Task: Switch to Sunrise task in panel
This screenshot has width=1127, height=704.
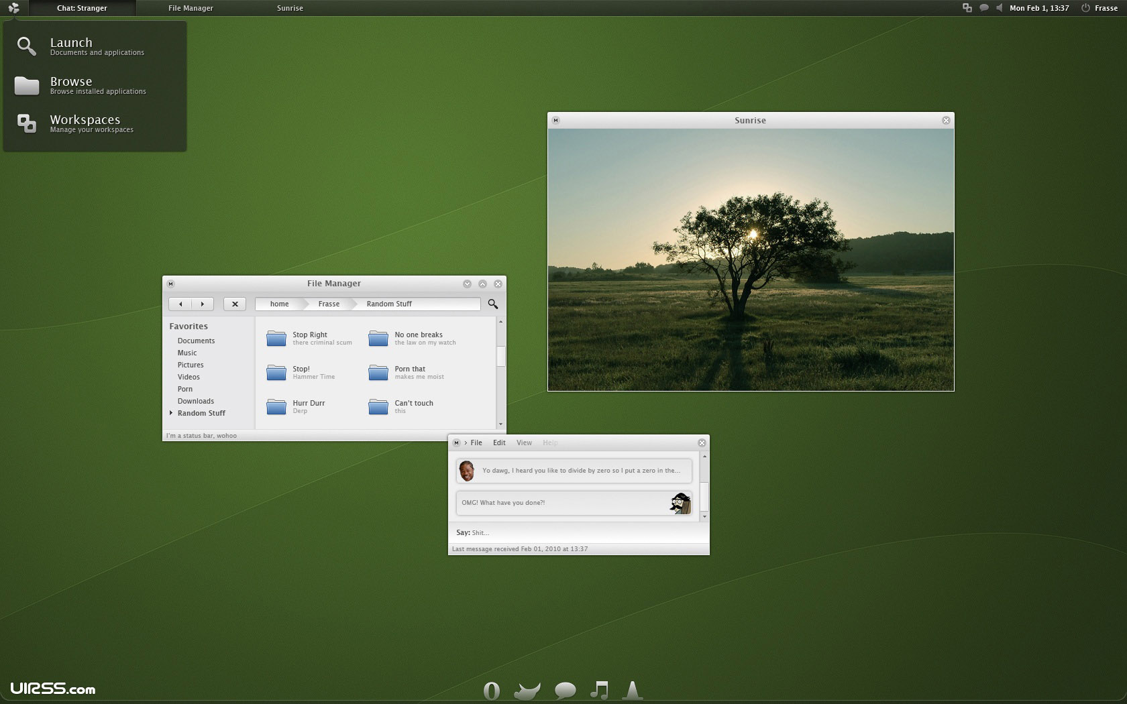Action: [x=290, y=8]
